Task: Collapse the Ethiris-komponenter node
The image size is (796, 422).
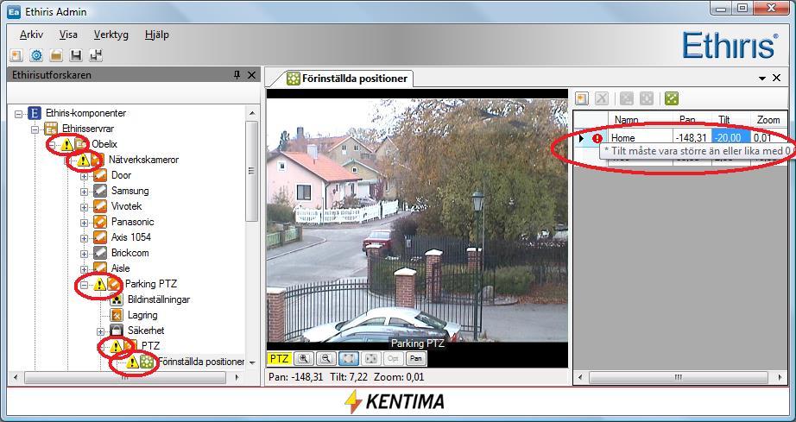Action: [19, 114]
